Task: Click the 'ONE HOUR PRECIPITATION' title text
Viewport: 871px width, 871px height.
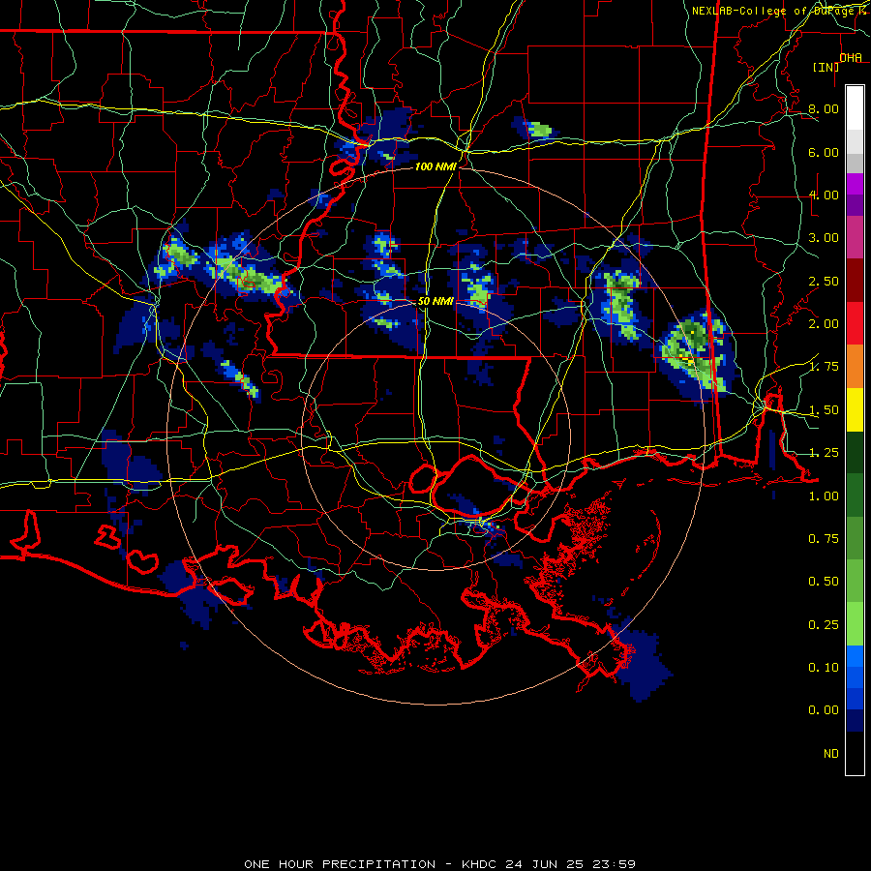Action: pos(340,864)
